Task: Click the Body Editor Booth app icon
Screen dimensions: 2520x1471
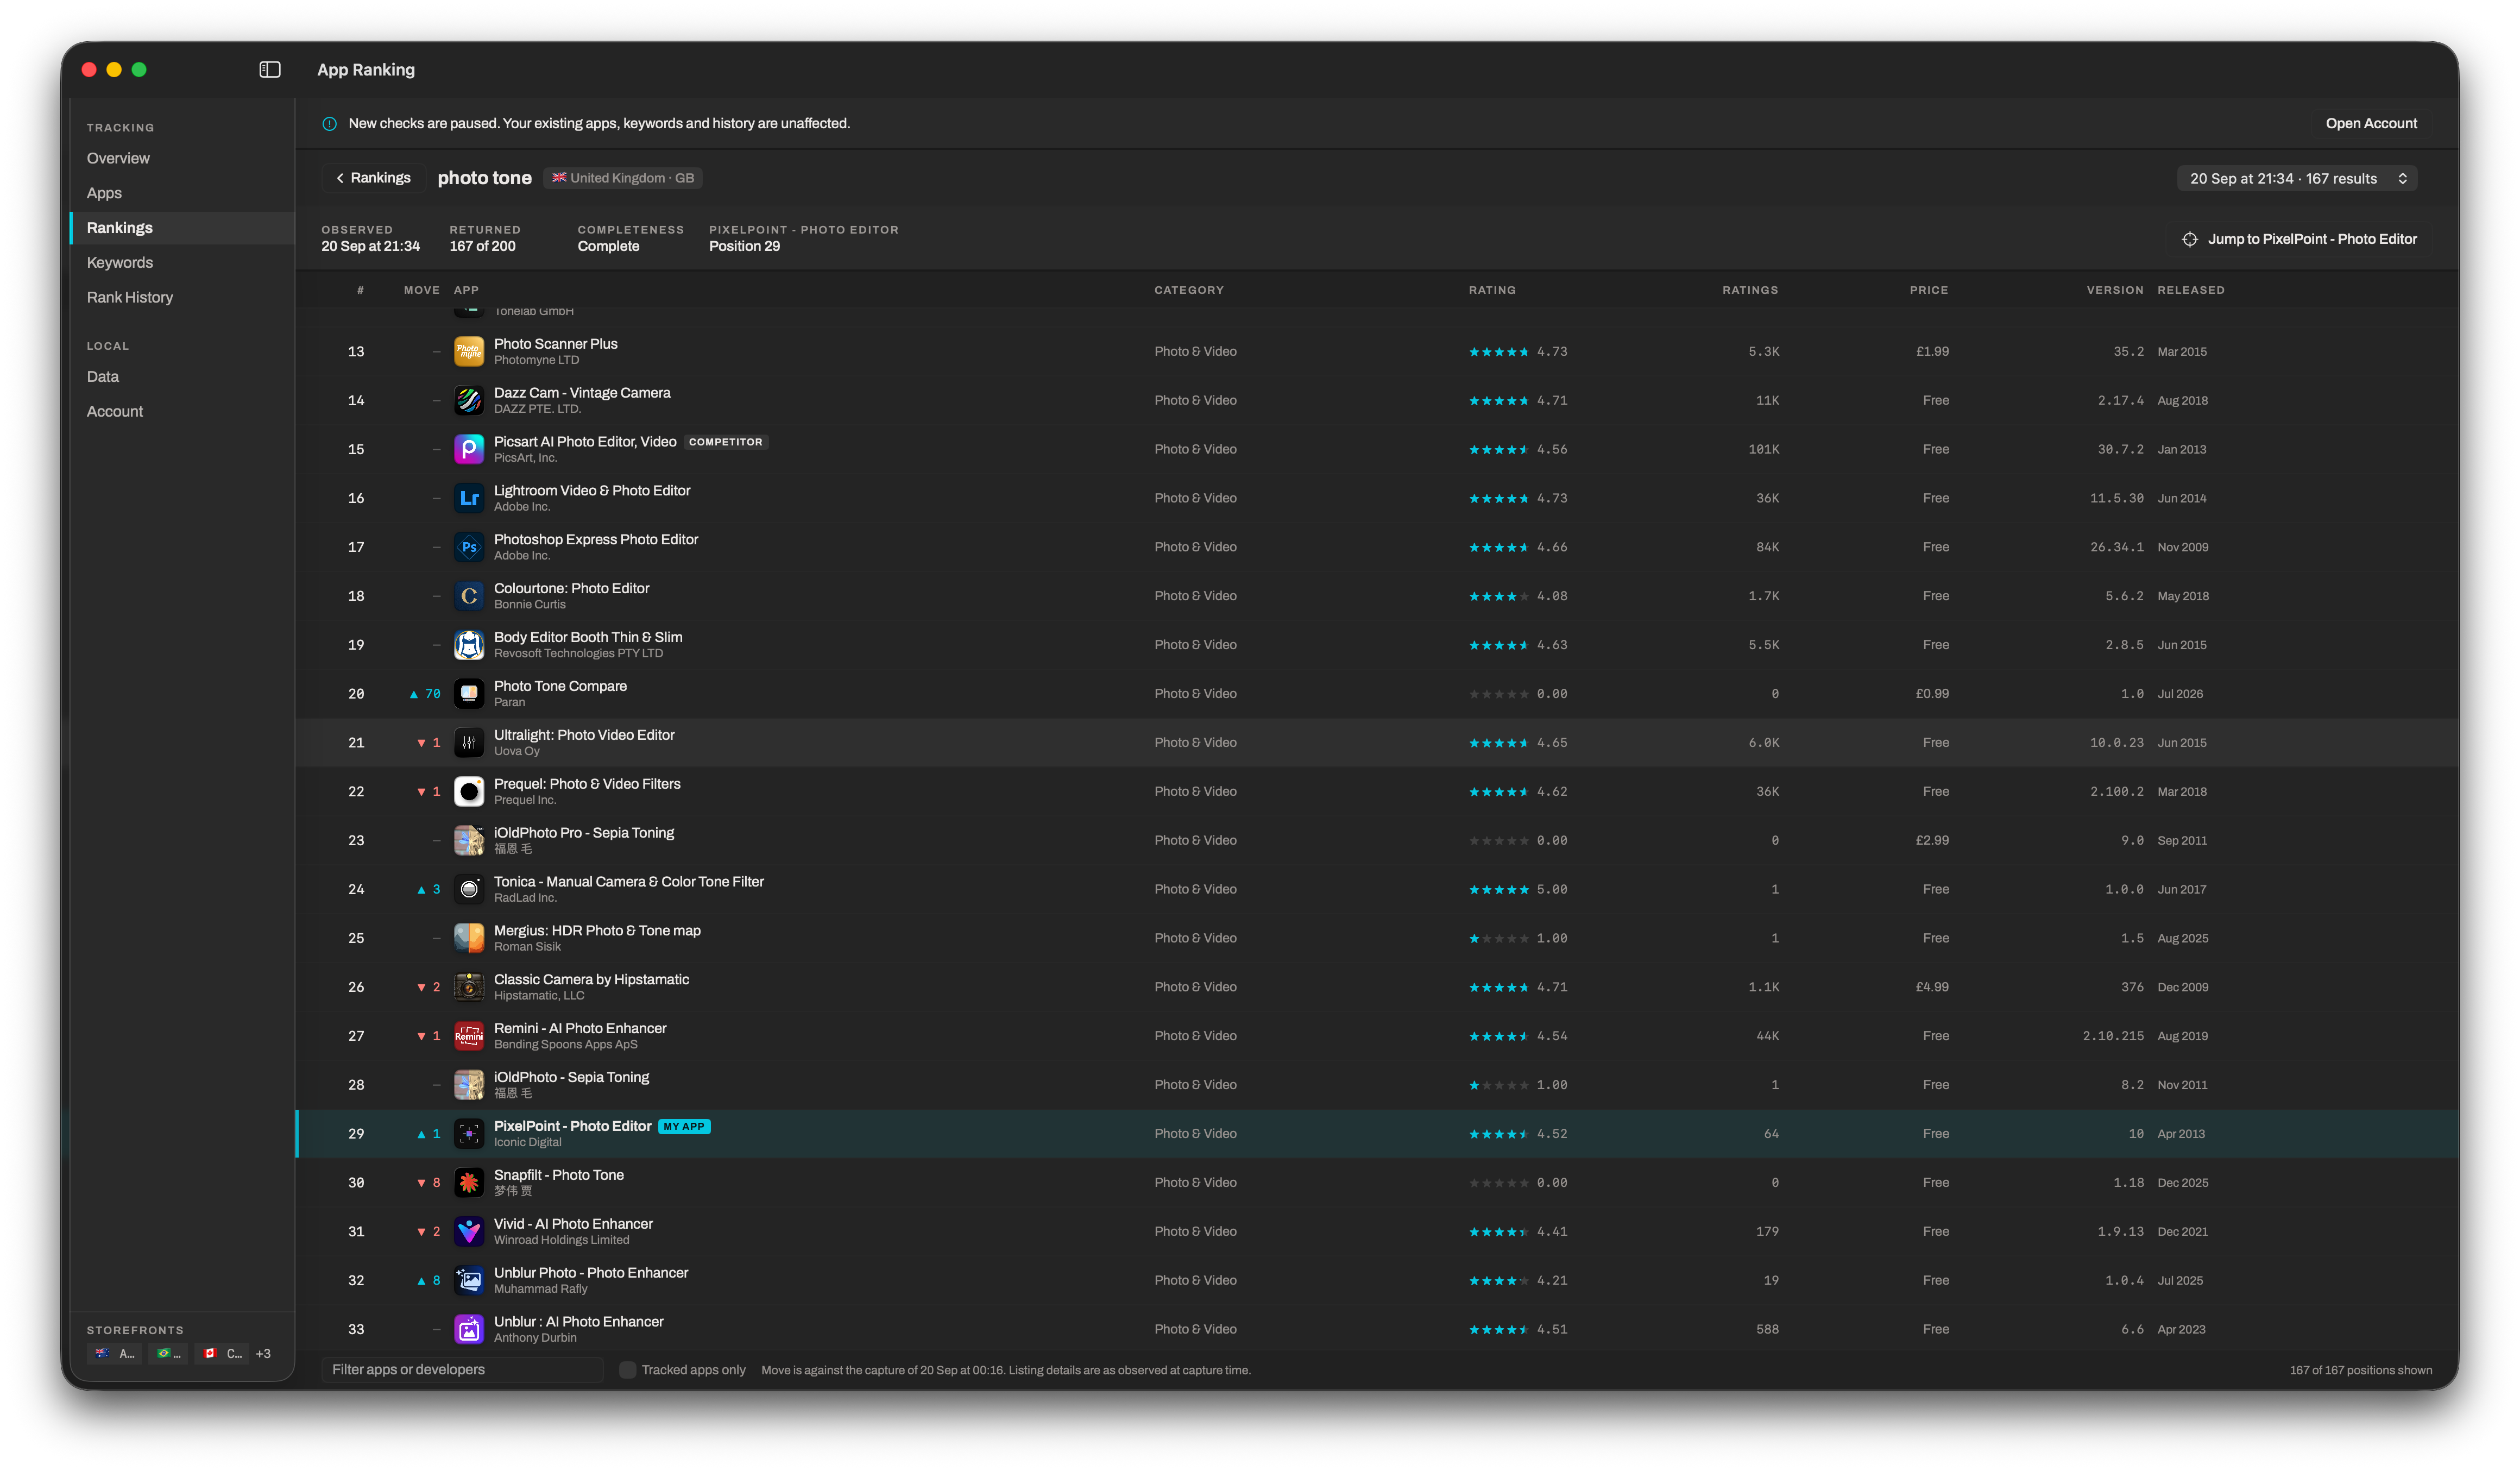Action: [469, 645]
